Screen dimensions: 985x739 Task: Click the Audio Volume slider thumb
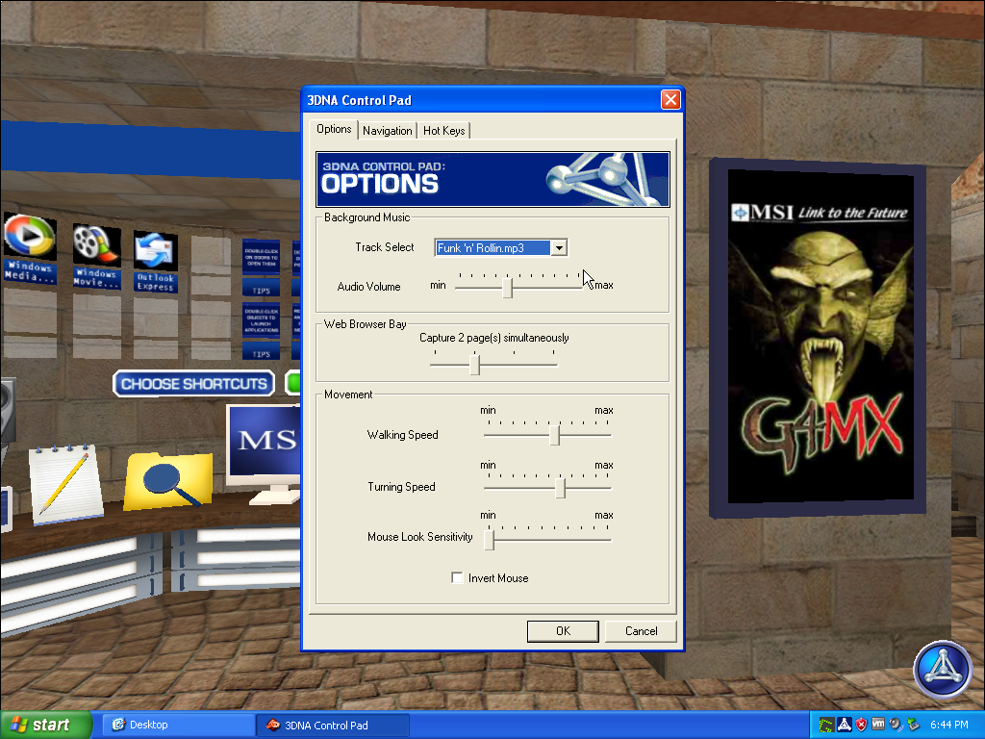coord(508,288)
